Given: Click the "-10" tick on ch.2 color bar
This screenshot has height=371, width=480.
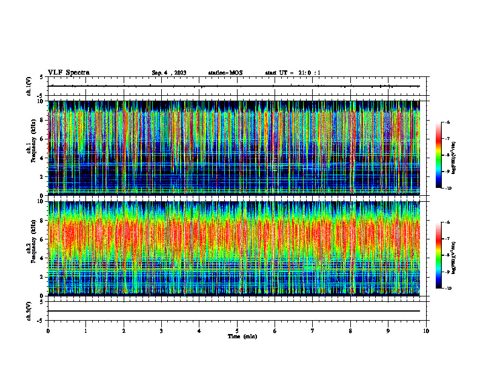Looking at the screenshot, I should pyautogui.click(x=448, y=289).
